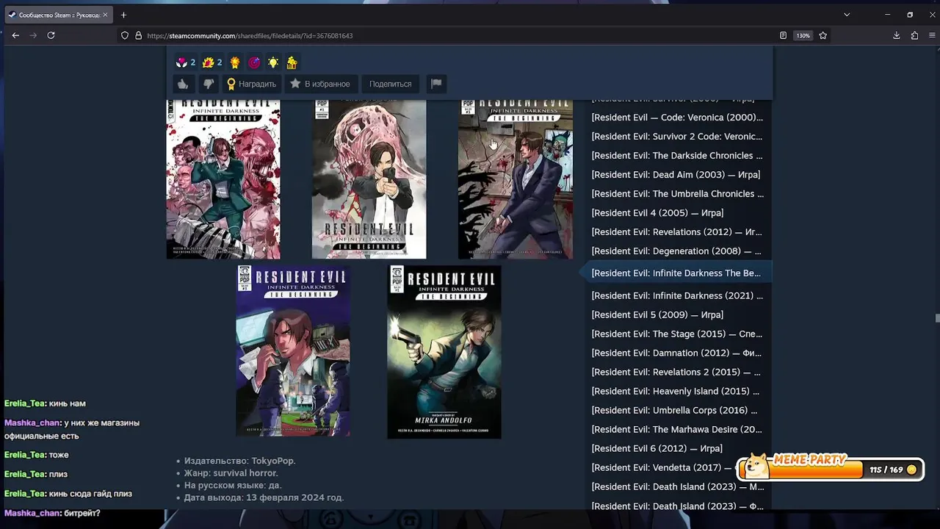Go to Vendetta (2017) entry
The width and height of the screenshot is (940, 529).
pos(662,467)
